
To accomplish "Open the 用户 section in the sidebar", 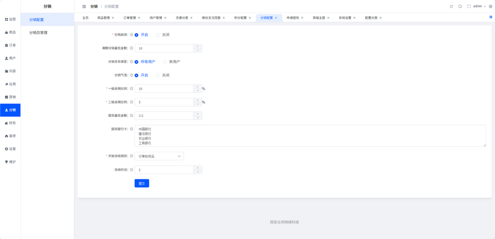I will [x=10, y=58].
